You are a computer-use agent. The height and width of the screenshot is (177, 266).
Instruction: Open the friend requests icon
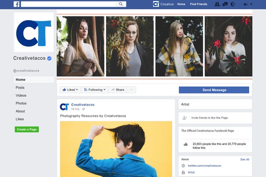click(x=217, y=4)
